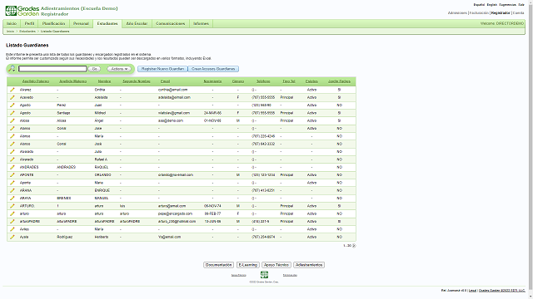Image resolution: width=533 pixels, height=299 pixels.
Task: Open the Documentación button
Action: pyautogui.click(x=218, y=265)
